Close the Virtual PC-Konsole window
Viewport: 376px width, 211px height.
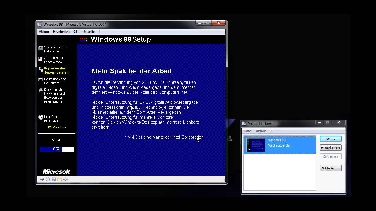338,122
